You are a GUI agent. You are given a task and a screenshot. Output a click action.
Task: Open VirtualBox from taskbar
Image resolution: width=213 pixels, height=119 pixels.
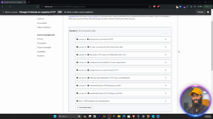point(138,116)
